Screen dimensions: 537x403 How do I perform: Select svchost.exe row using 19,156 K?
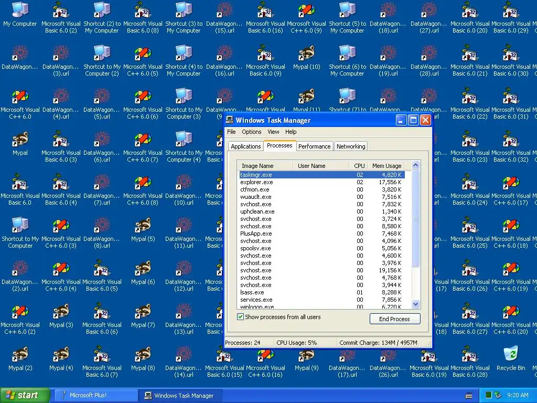(322, 270)
